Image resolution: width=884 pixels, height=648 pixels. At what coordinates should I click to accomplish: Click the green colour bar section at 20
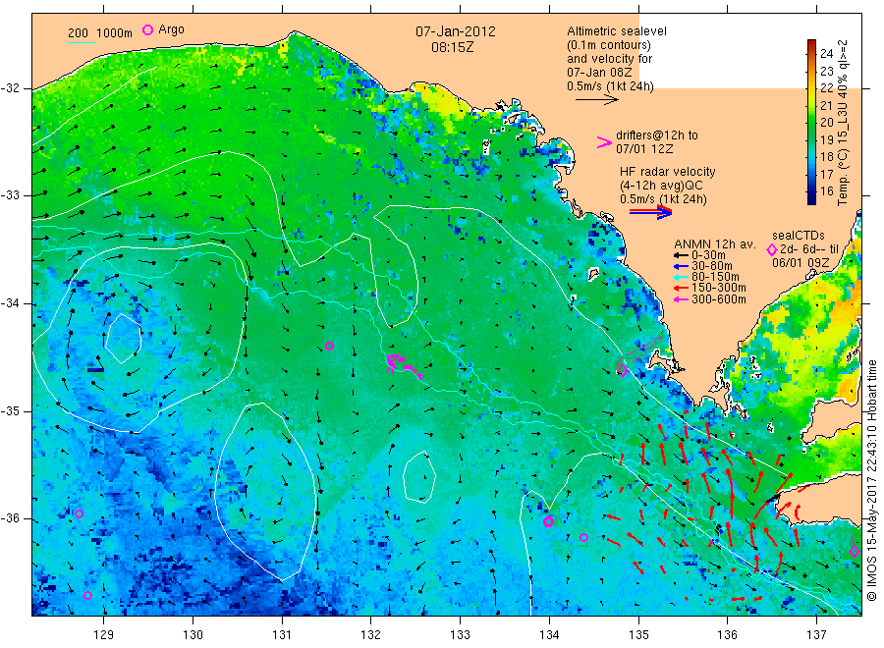[x=811, y=123]
